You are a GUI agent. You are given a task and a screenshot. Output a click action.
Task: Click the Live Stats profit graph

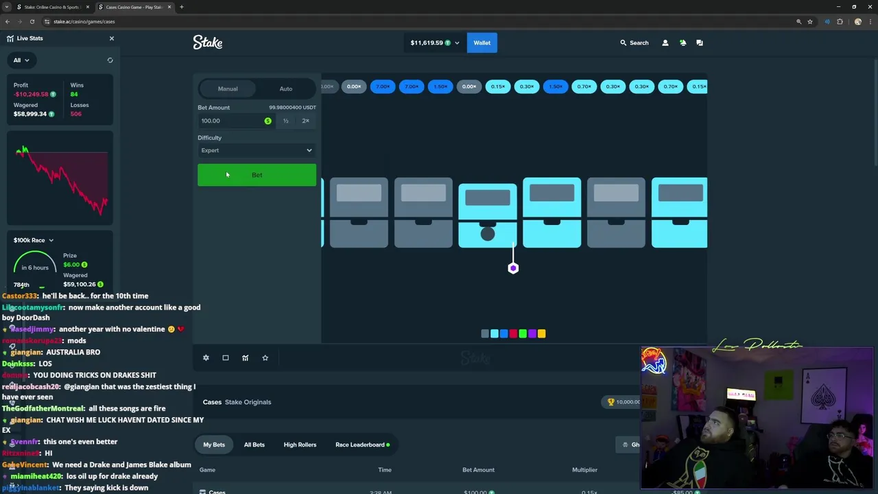point(61,179)
